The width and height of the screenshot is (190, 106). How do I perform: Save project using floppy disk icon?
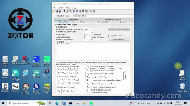[x=56, y=12]
